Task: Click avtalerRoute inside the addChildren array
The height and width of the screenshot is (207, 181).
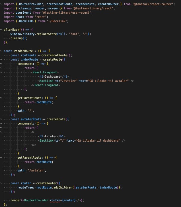Action: [x=86, y=187]
